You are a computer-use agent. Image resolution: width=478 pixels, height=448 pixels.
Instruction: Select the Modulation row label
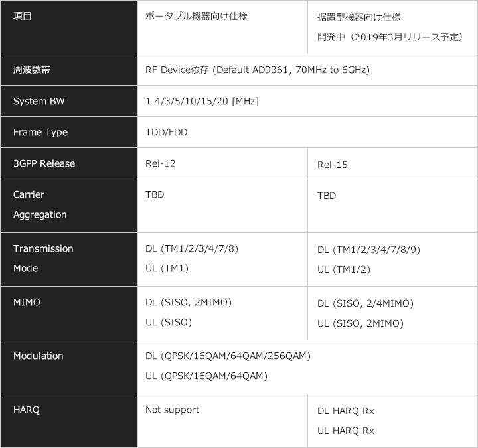[x=69, y=367]
